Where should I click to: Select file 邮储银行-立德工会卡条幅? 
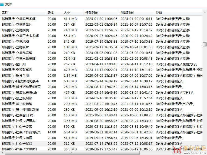coord(20,36)
